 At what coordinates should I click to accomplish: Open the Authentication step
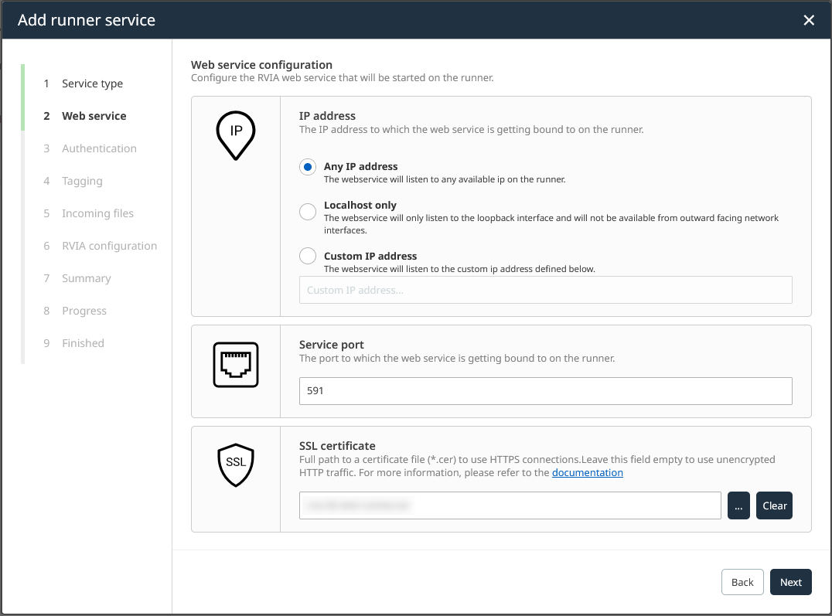pyautogui.click(x=99, y=148)
